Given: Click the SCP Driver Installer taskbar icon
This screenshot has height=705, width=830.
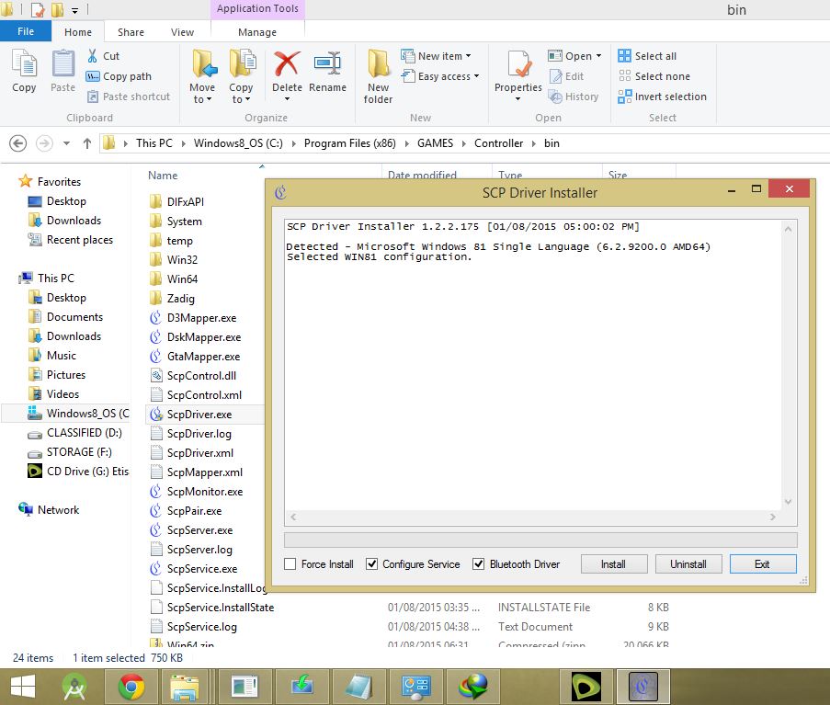Looking at the screenshot, I should point(642,687).
